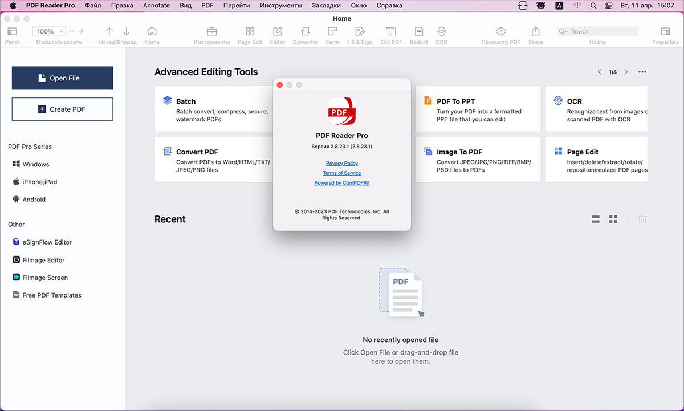
Task: Open the Terms of Service link
Action: (342, 173)
